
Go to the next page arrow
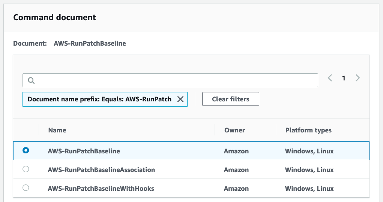[x=357, y=78]
